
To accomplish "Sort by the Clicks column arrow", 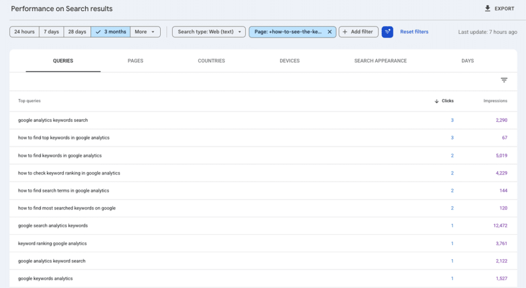I will point(437,101).
